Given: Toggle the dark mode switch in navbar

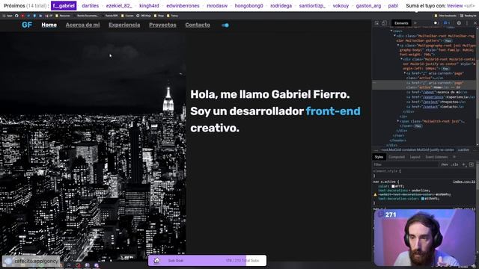Looking at the screenshot, I should 225,25.
